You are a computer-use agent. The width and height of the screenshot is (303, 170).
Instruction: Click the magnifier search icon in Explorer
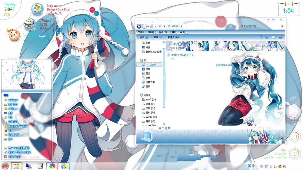tap(282, 26)
